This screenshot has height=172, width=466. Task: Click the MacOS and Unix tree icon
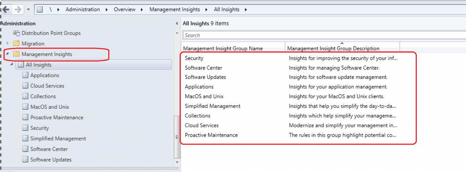[x=25, y=107]
